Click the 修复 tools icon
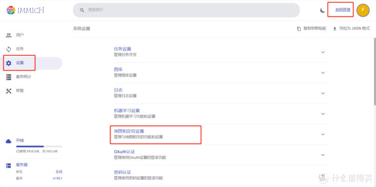This screenshot has height=187, width=376. (8, 91)
